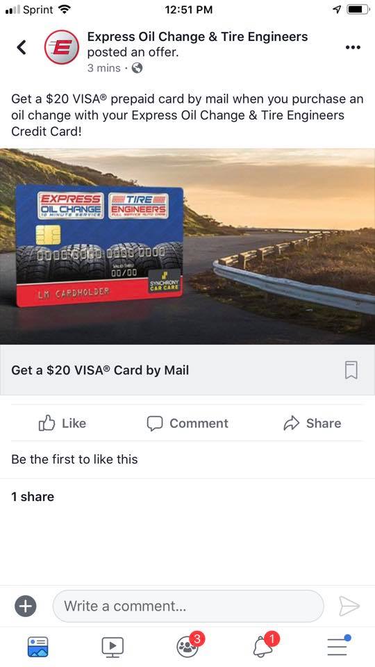Screen dimensions: 375x667
Task: Tap the send comment arrow icon
Action: point(349,606)
